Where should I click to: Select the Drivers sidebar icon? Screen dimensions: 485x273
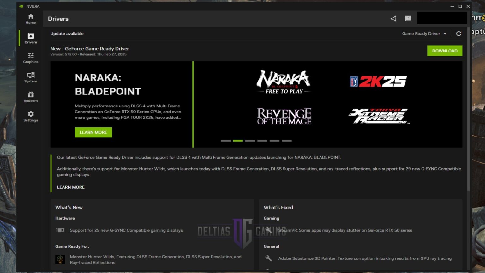(x=31, y=38)
